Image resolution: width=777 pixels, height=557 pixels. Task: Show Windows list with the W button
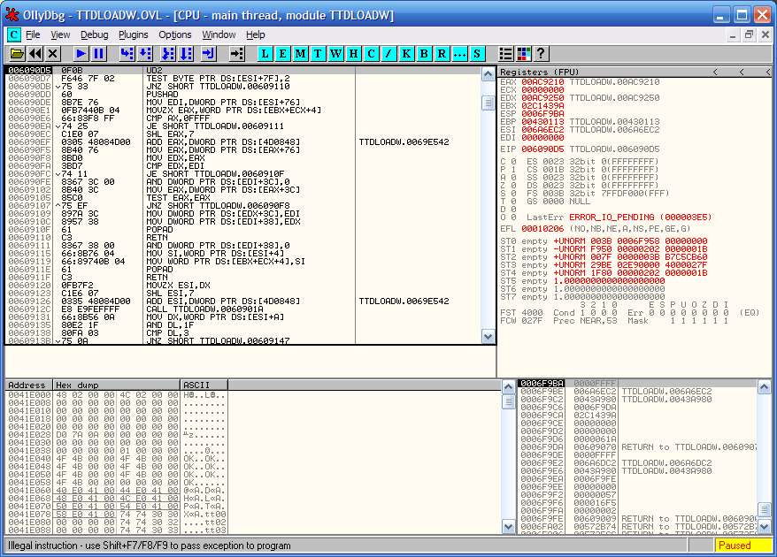click(x=335, y=53)
